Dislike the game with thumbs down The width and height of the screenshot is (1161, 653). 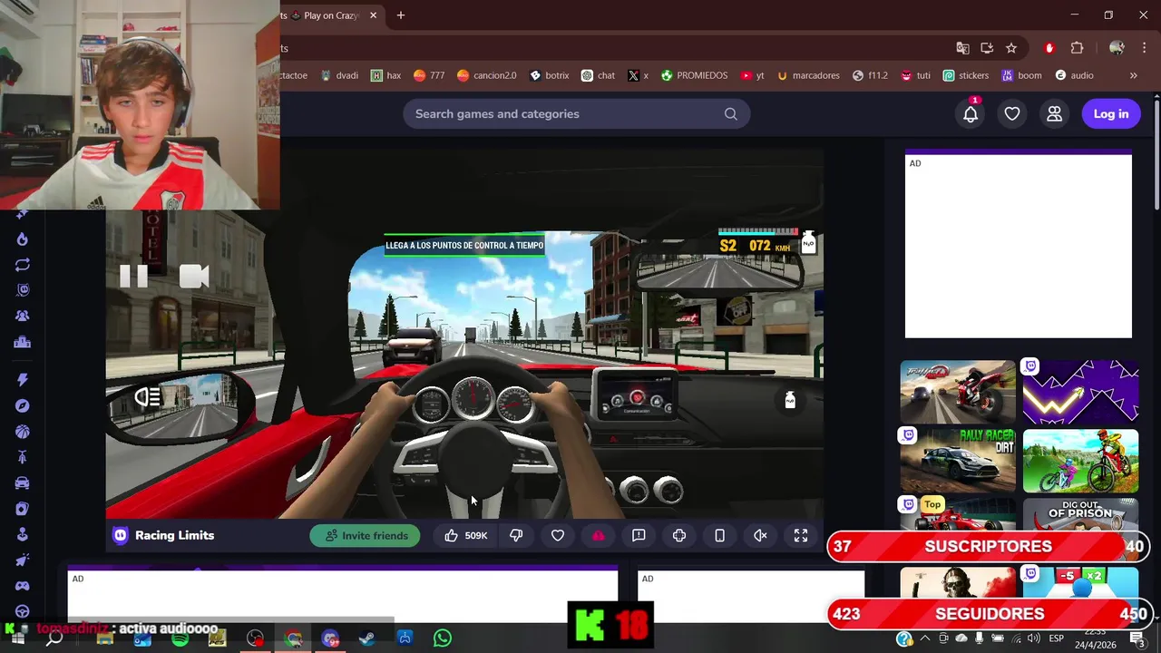516,535
